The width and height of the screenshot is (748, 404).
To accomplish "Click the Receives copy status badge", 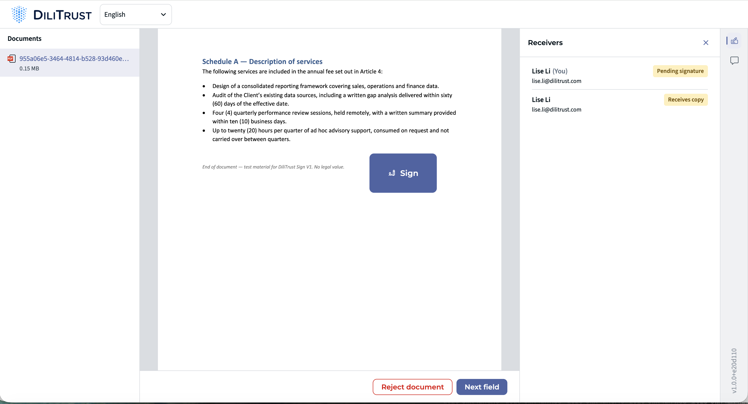I will tap(686, 99).
